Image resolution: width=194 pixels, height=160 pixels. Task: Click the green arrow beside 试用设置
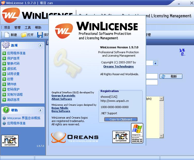coord(4,74)
